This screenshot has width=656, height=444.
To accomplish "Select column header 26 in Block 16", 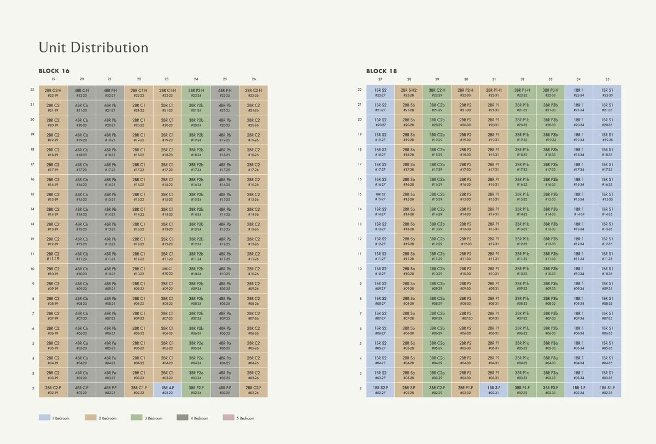I will point(254,80).
